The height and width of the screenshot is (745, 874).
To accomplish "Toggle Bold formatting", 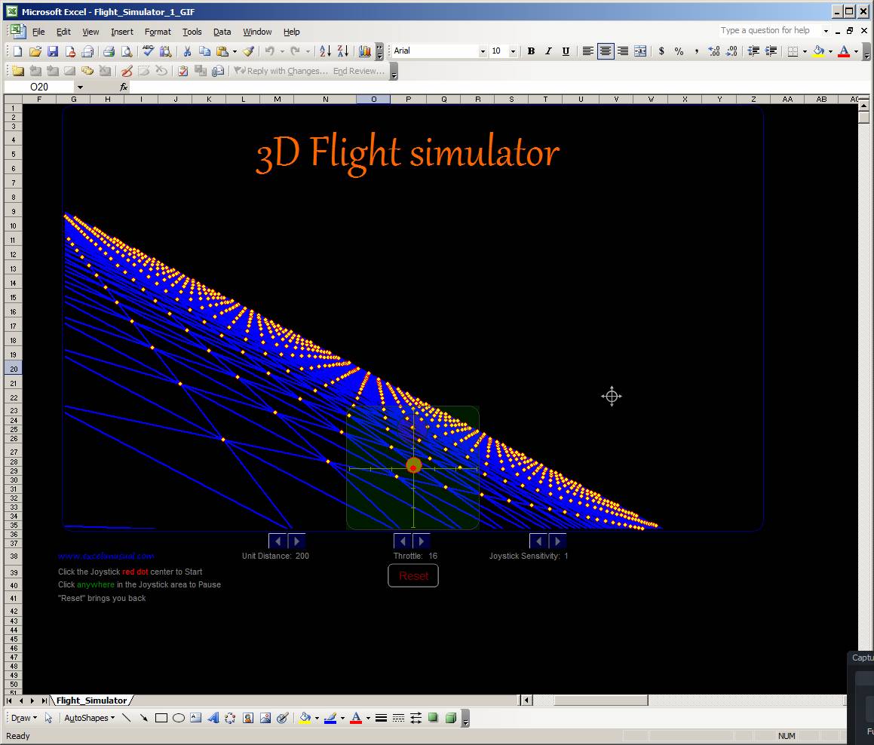I will click(531, 51).
